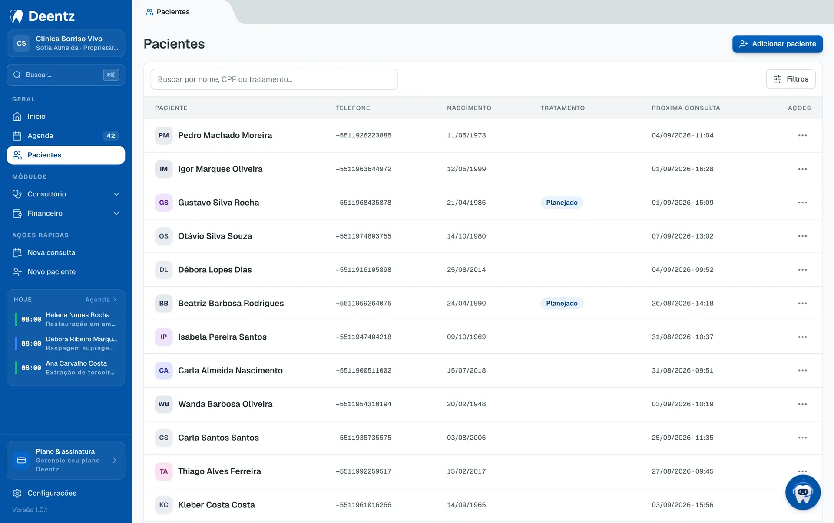The height and width of the screenshot is (523, 834).
Task: Click phone number +5511963644972
Action: point(364,169)
